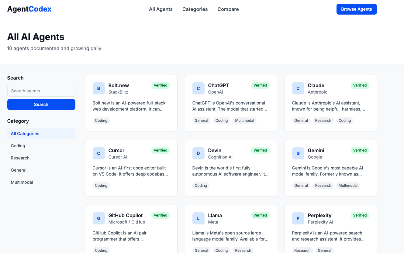Click the Browse Agents button
This screenshot has width=404, height=253.
[357, 9]
